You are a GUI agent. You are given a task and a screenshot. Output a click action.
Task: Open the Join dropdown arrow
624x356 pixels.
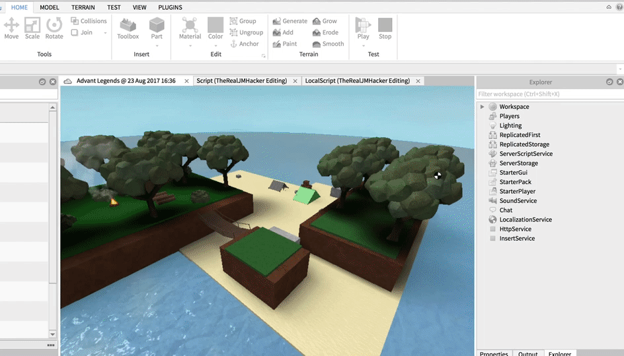(105, 33)
